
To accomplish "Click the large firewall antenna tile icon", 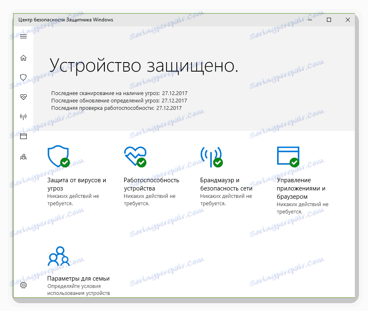I will [x=211, y=157].
